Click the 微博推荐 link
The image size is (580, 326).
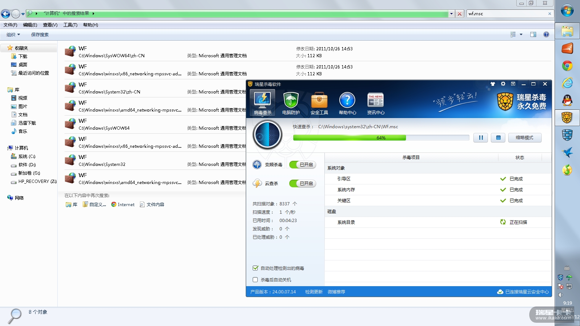pyautogui.click(x=336, y=292)
